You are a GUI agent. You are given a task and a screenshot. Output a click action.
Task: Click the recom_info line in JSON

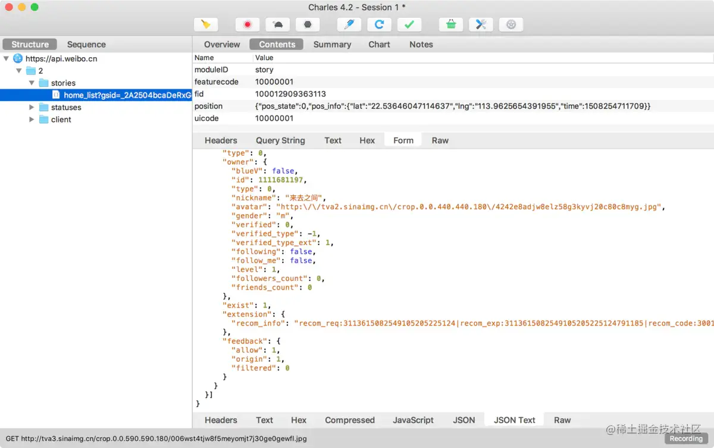(472, 323)
